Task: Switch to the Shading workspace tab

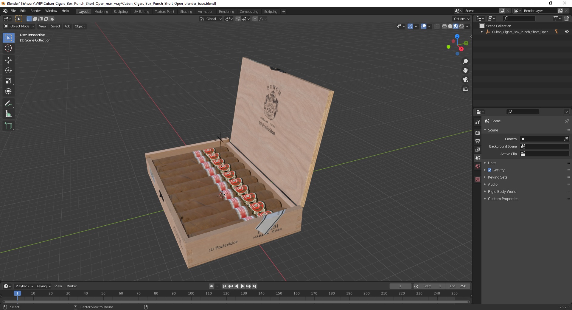Action: click(x=186, y=12)
